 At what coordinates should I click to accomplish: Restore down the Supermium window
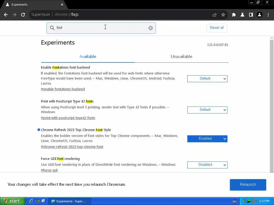pos(258,2)
